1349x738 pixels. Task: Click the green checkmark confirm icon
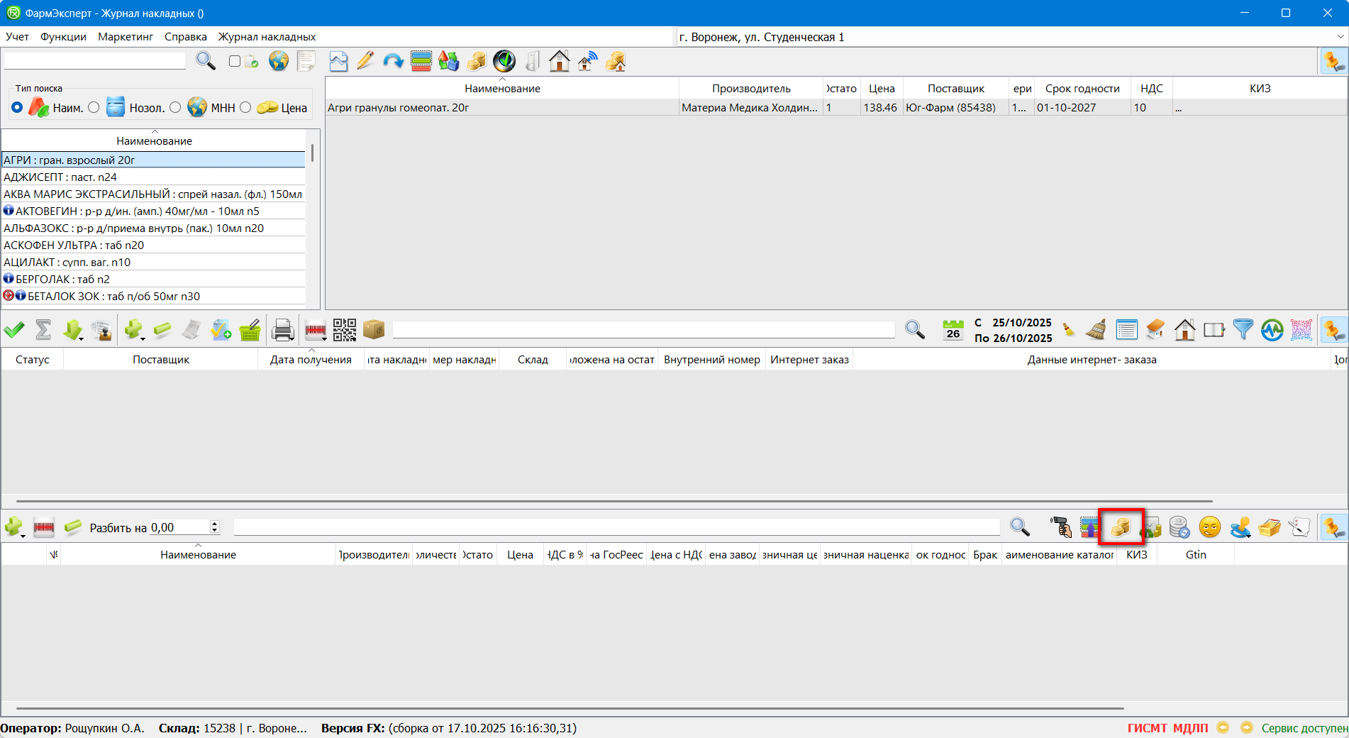pyautogui.click(x=14, y=330)
